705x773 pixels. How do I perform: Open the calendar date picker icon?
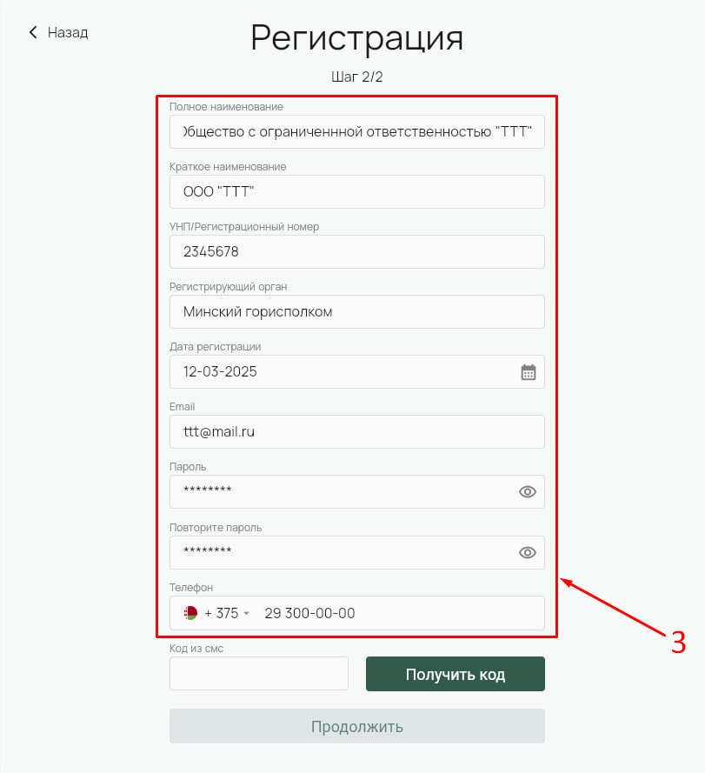[528, 372]
